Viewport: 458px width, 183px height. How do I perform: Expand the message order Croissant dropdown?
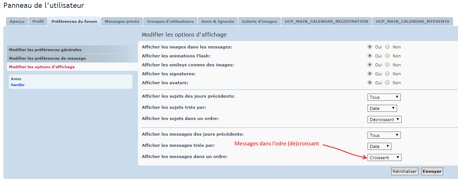(384, 158)
